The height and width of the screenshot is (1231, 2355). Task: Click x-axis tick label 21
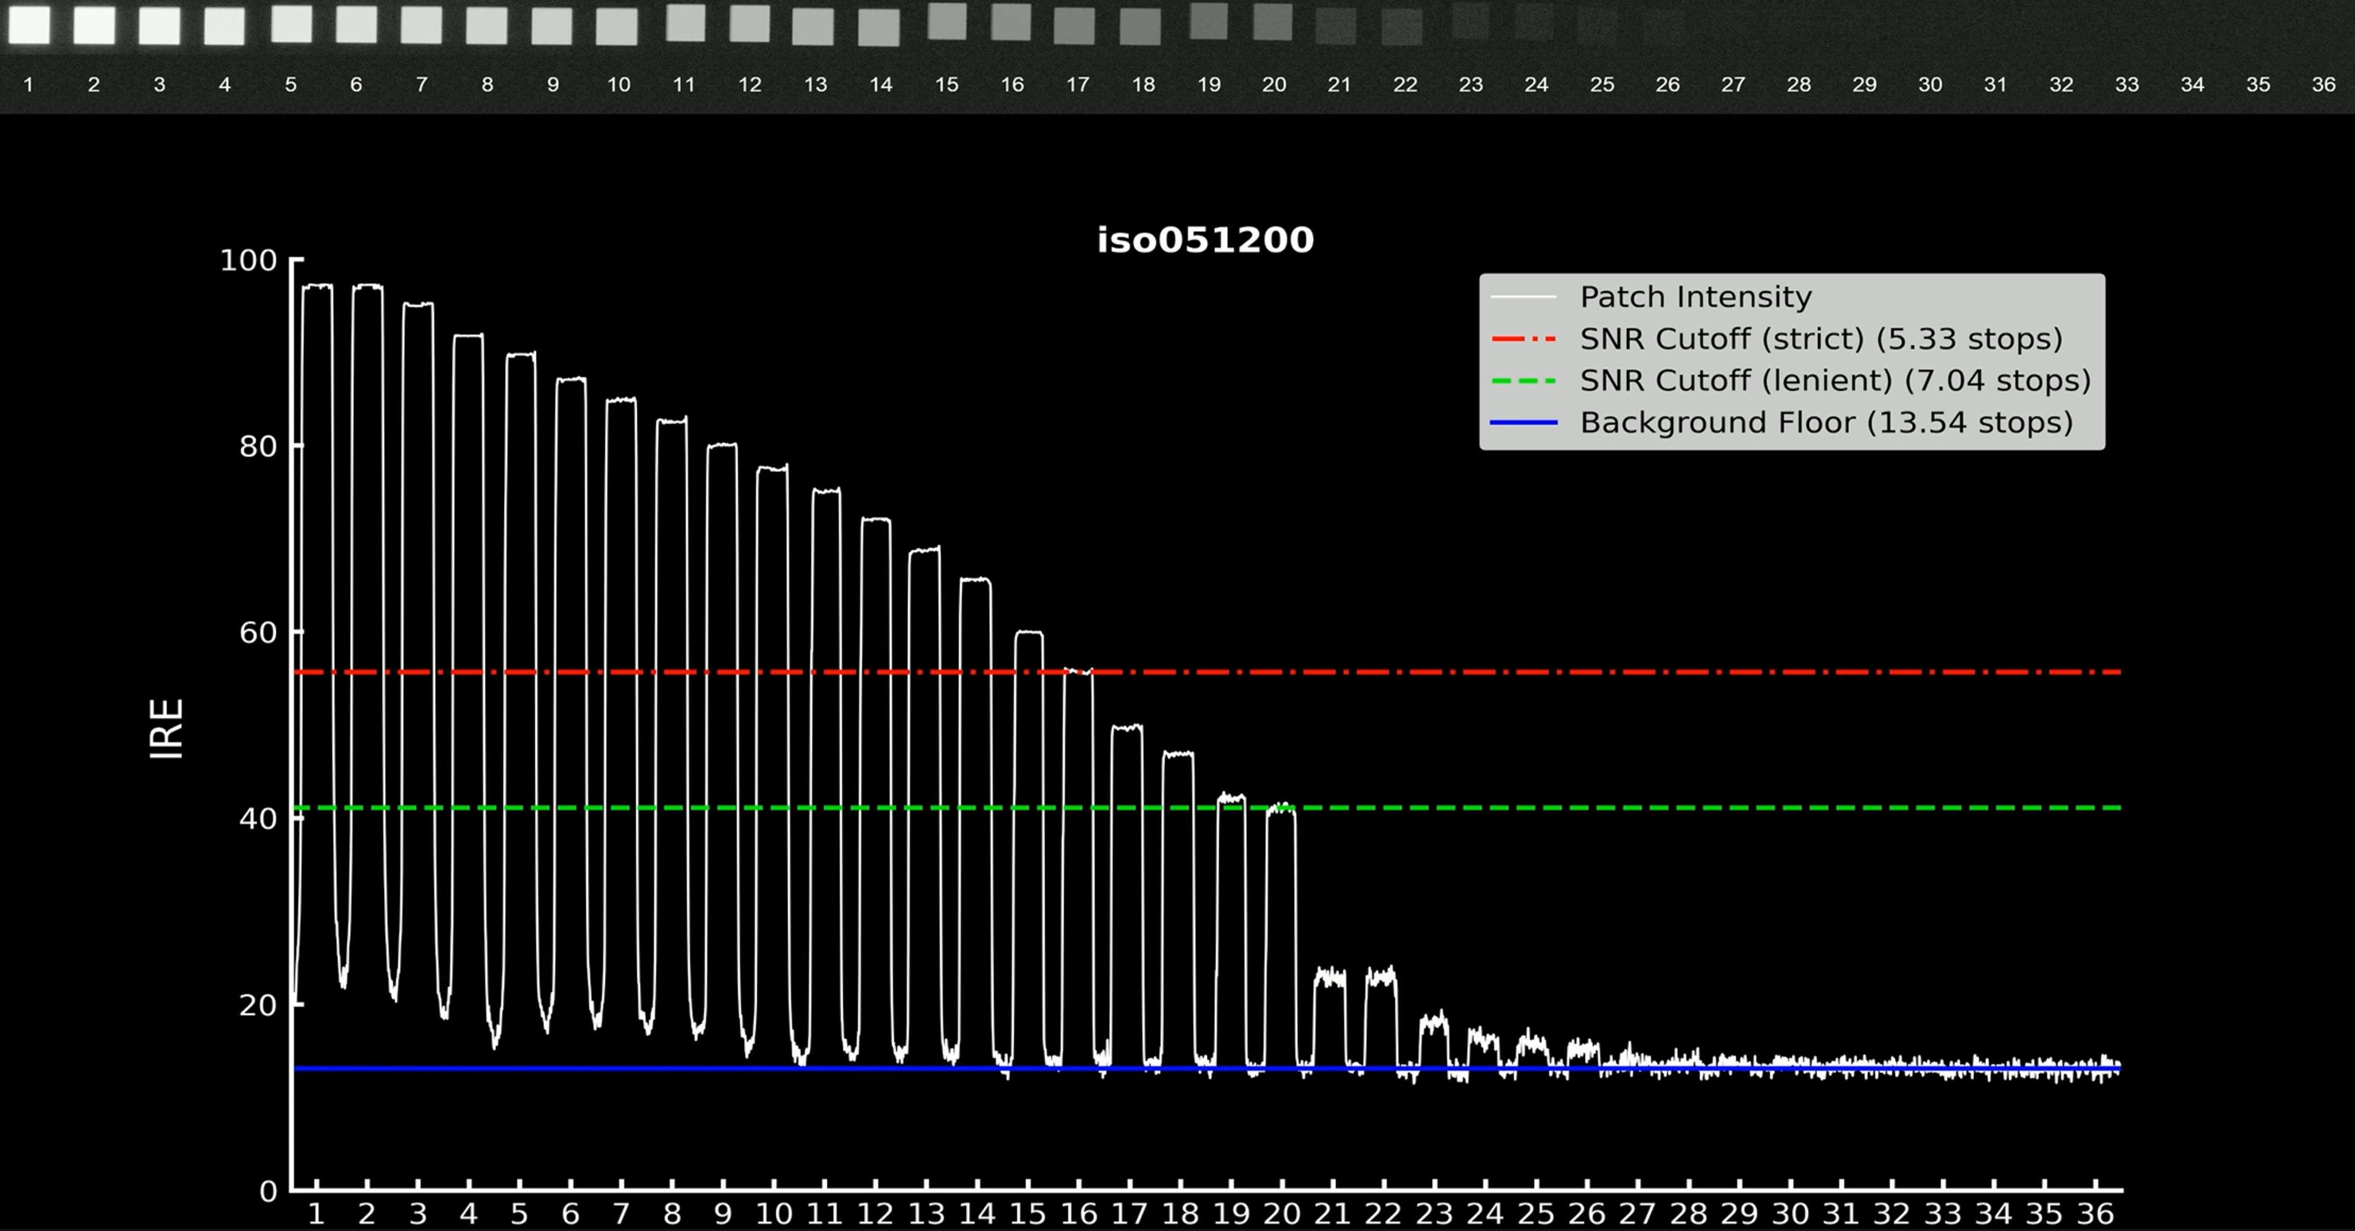point(1332,1214)
